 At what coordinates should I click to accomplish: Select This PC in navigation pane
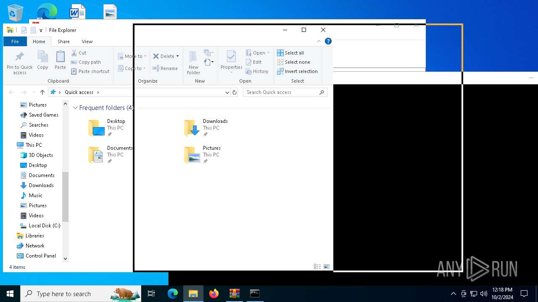[33, 145]
